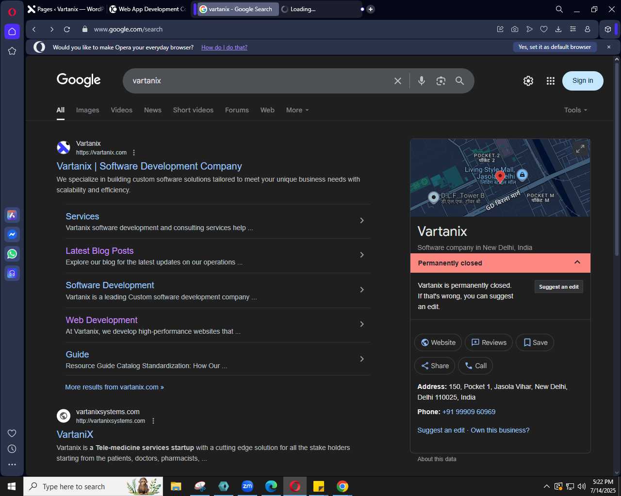The width and height of the screenshot is (621, 496).
Task: Open extensions cube icon
Action: (x=607, y=29)
